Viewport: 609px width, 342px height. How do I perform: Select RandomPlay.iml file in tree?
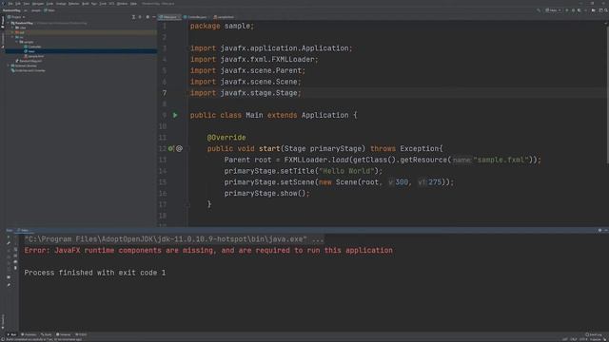pos(29,61)
